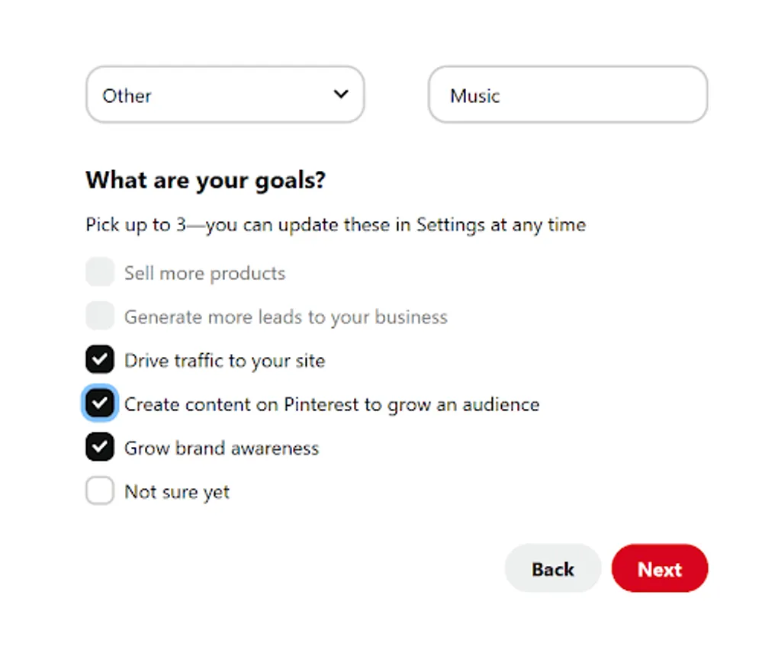Go Back to the previous step

(552, 568)
